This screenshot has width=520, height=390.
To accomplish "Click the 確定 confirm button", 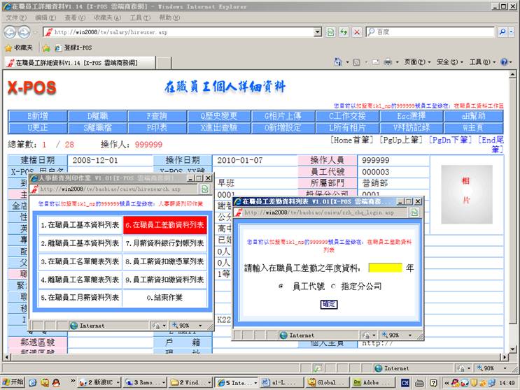I will pyautogui.click(x=328, y=304).
